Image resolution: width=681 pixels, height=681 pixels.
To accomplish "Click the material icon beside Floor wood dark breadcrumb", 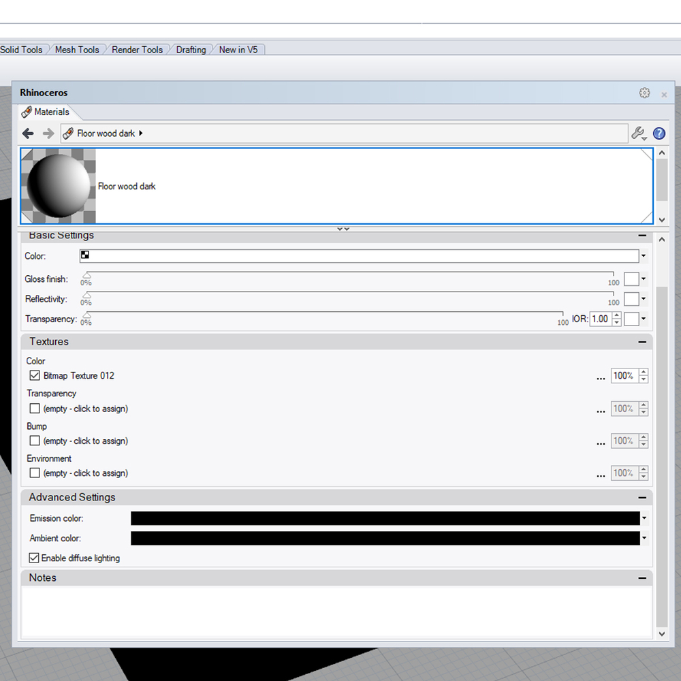I will [67, 133].
